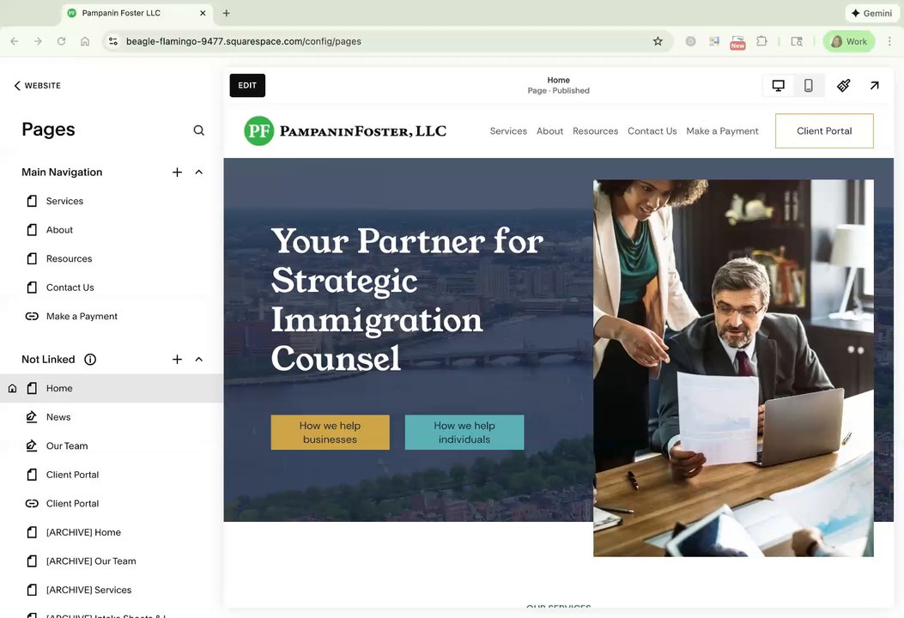
Task: Click Make a Payment in site navigation
Action: coord(722,131)
